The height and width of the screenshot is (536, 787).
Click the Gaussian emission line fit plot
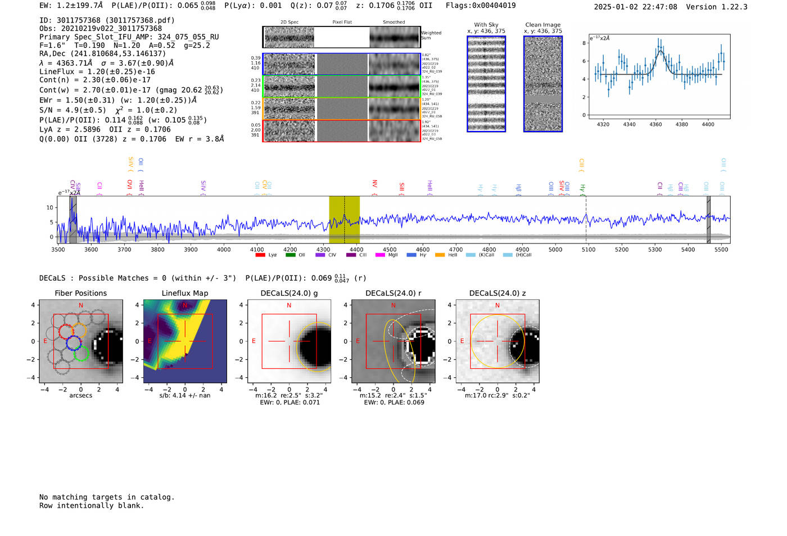pyautogui.click(x=659, y=76)
